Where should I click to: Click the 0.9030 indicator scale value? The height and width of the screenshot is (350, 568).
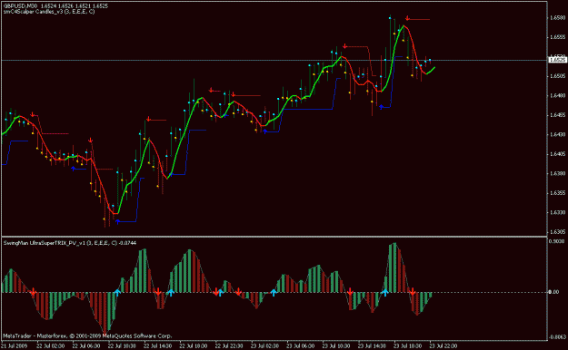[x=557, y=241]
